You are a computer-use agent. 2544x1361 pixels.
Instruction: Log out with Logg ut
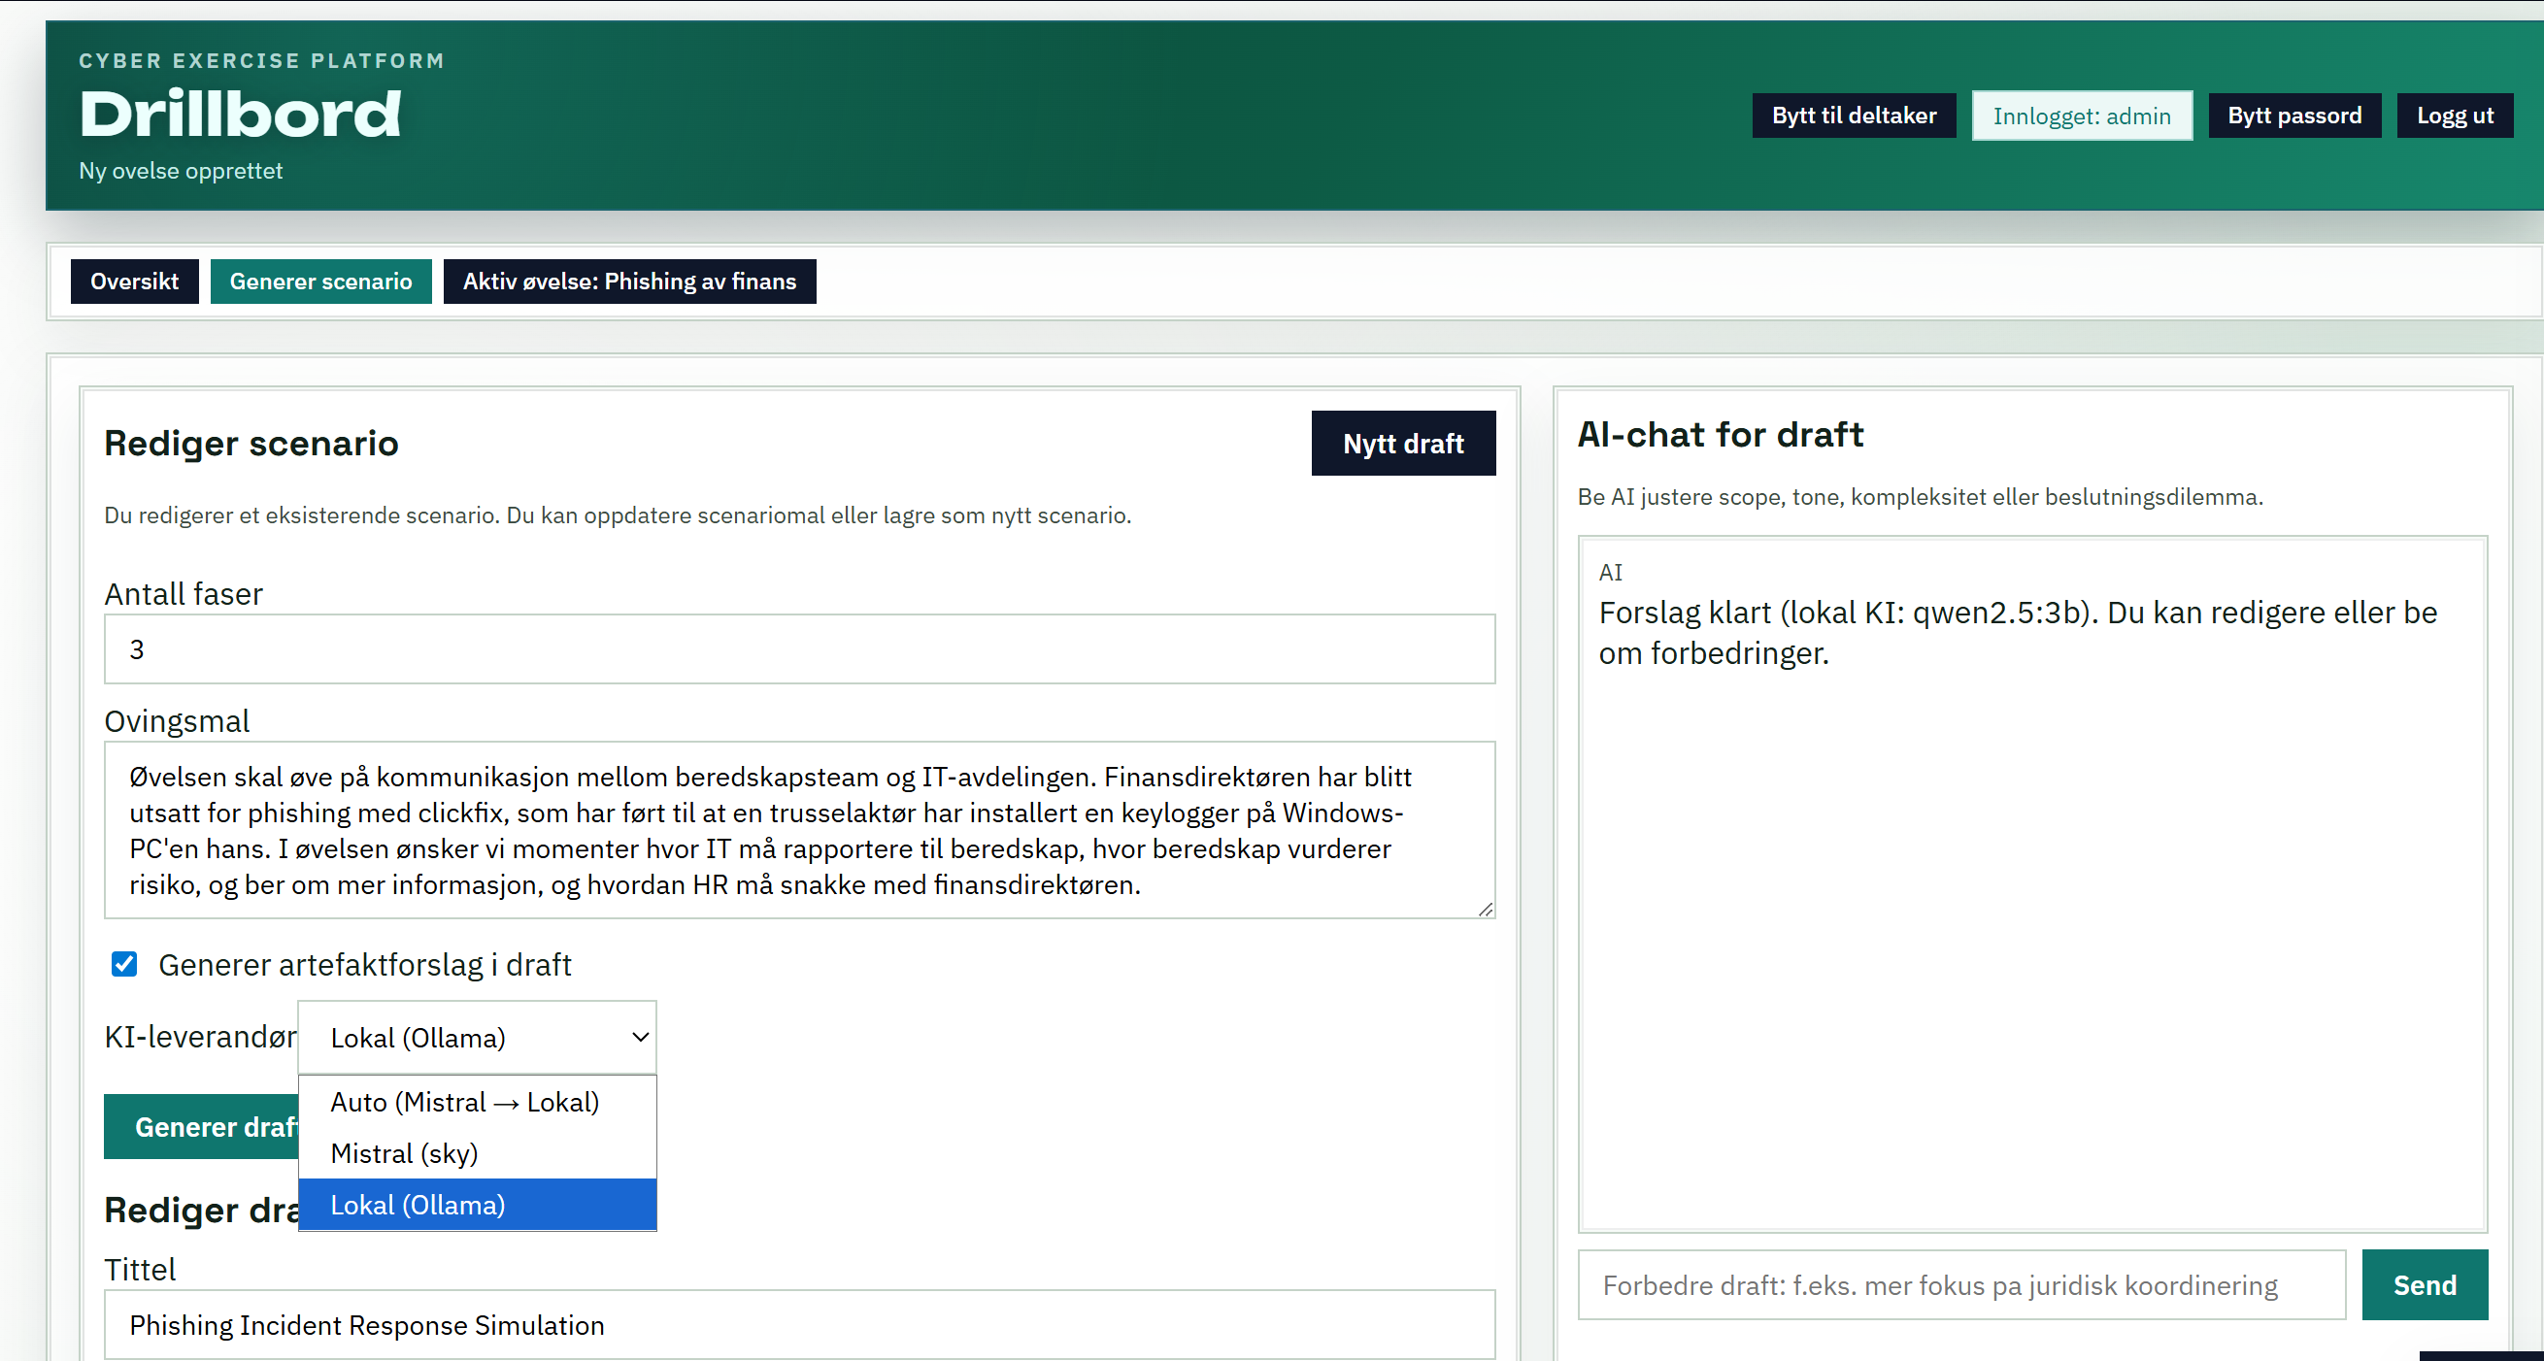(x=2454, y=116)
